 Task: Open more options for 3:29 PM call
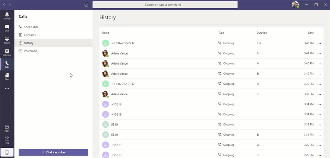[x=319, y=145]
